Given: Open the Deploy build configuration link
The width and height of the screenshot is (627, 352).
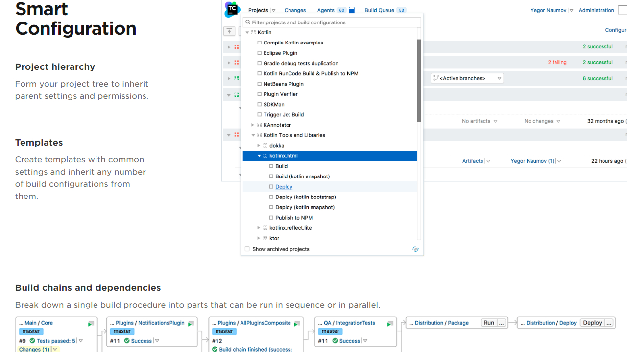Looking at the screenshot, I should tap(284, 187).
